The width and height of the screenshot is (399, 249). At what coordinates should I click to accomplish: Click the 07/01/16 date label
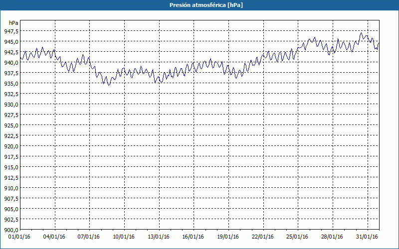89,237
